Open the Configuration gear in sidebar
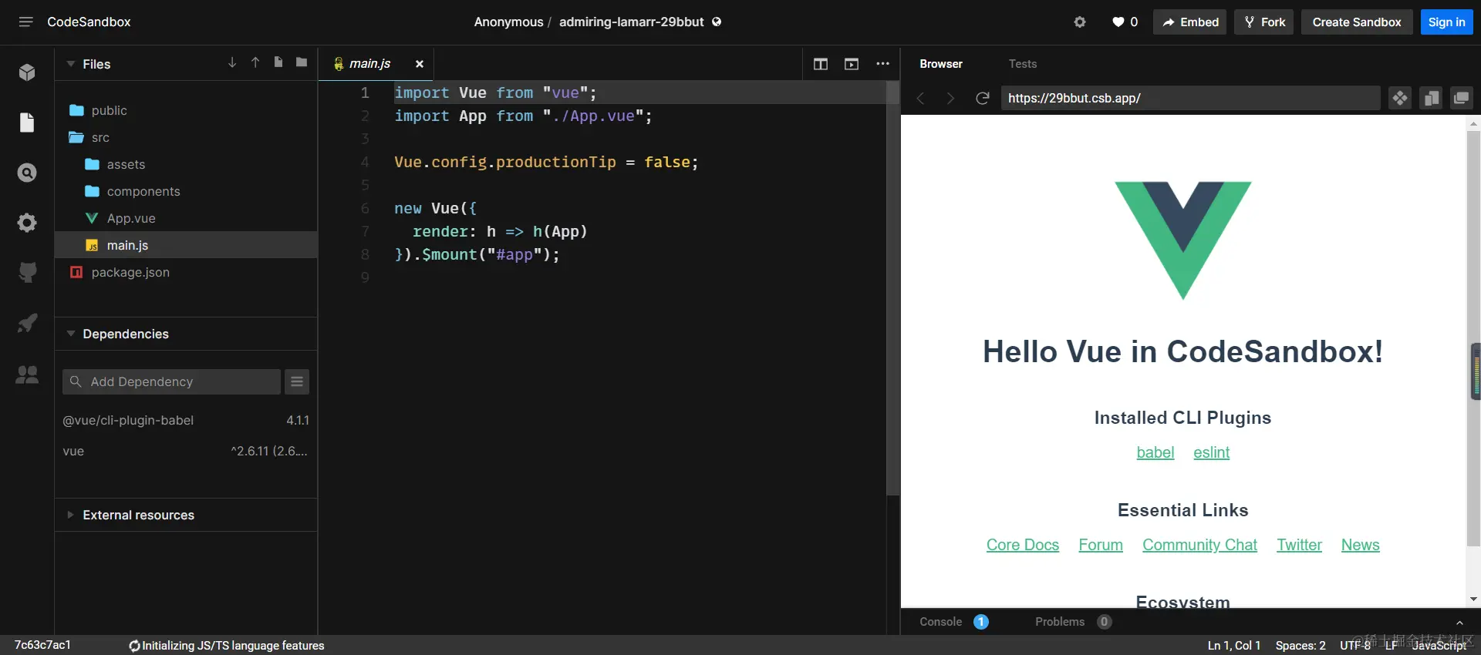The image size is (1481, 655). click(27, 223)
